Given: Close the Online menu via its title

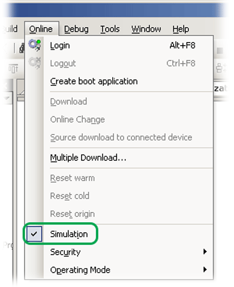Looking at the screenshot, I should [x=41, y=29].
